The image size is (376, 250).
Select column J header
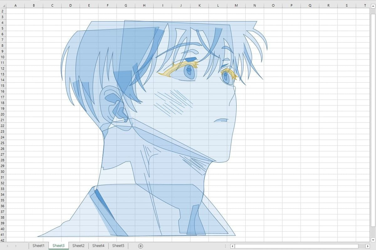pyautogui.click(x=181, y=5)
